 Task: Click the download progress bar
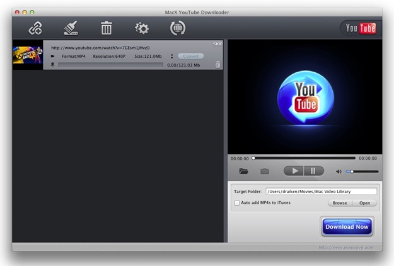(110, 65)
